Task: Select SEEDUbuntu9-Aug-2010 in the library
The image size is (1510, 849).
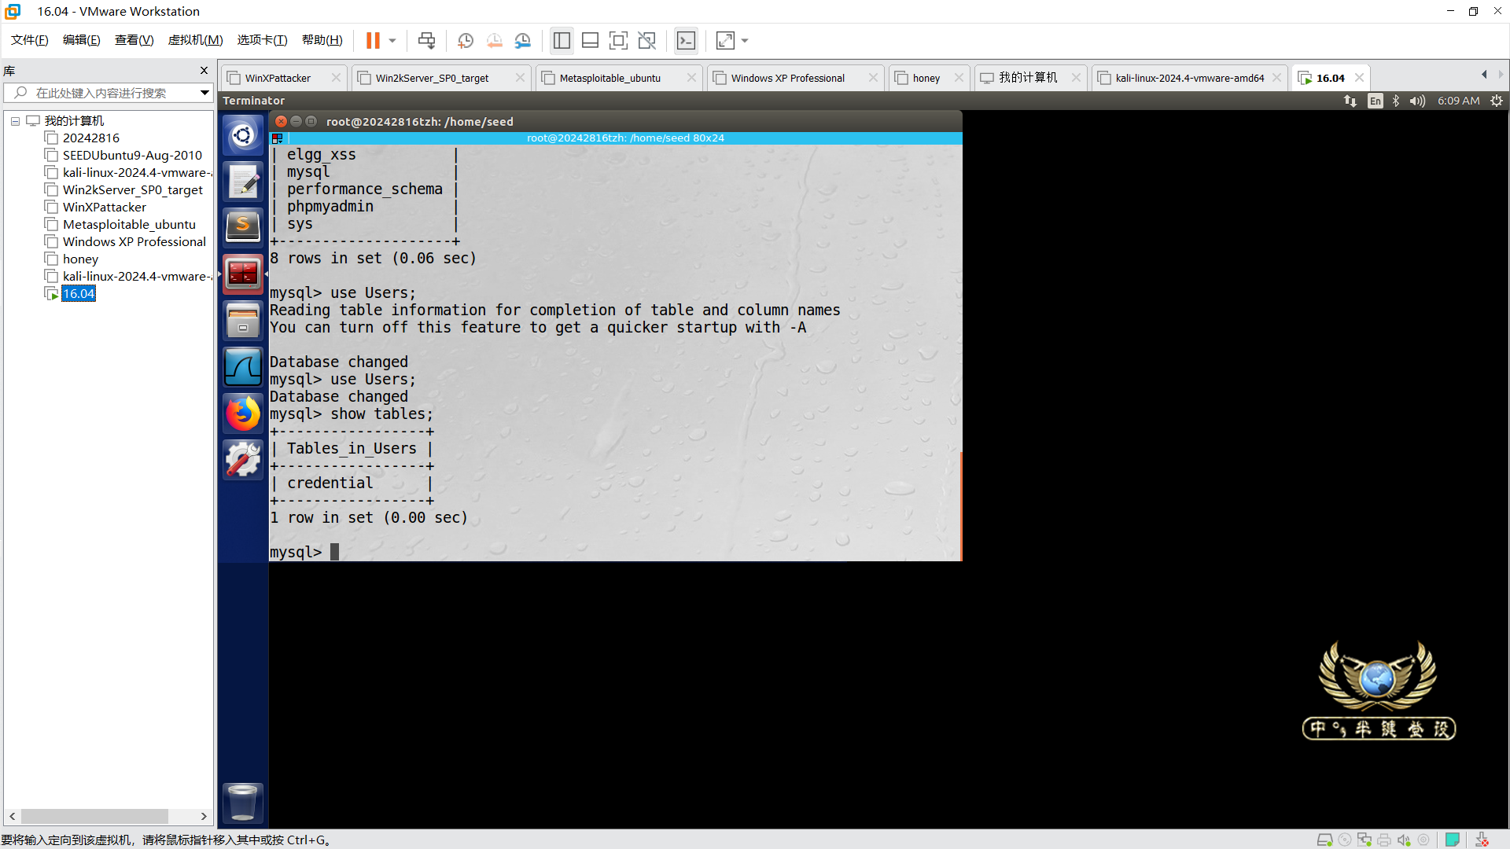Action: 132,156
